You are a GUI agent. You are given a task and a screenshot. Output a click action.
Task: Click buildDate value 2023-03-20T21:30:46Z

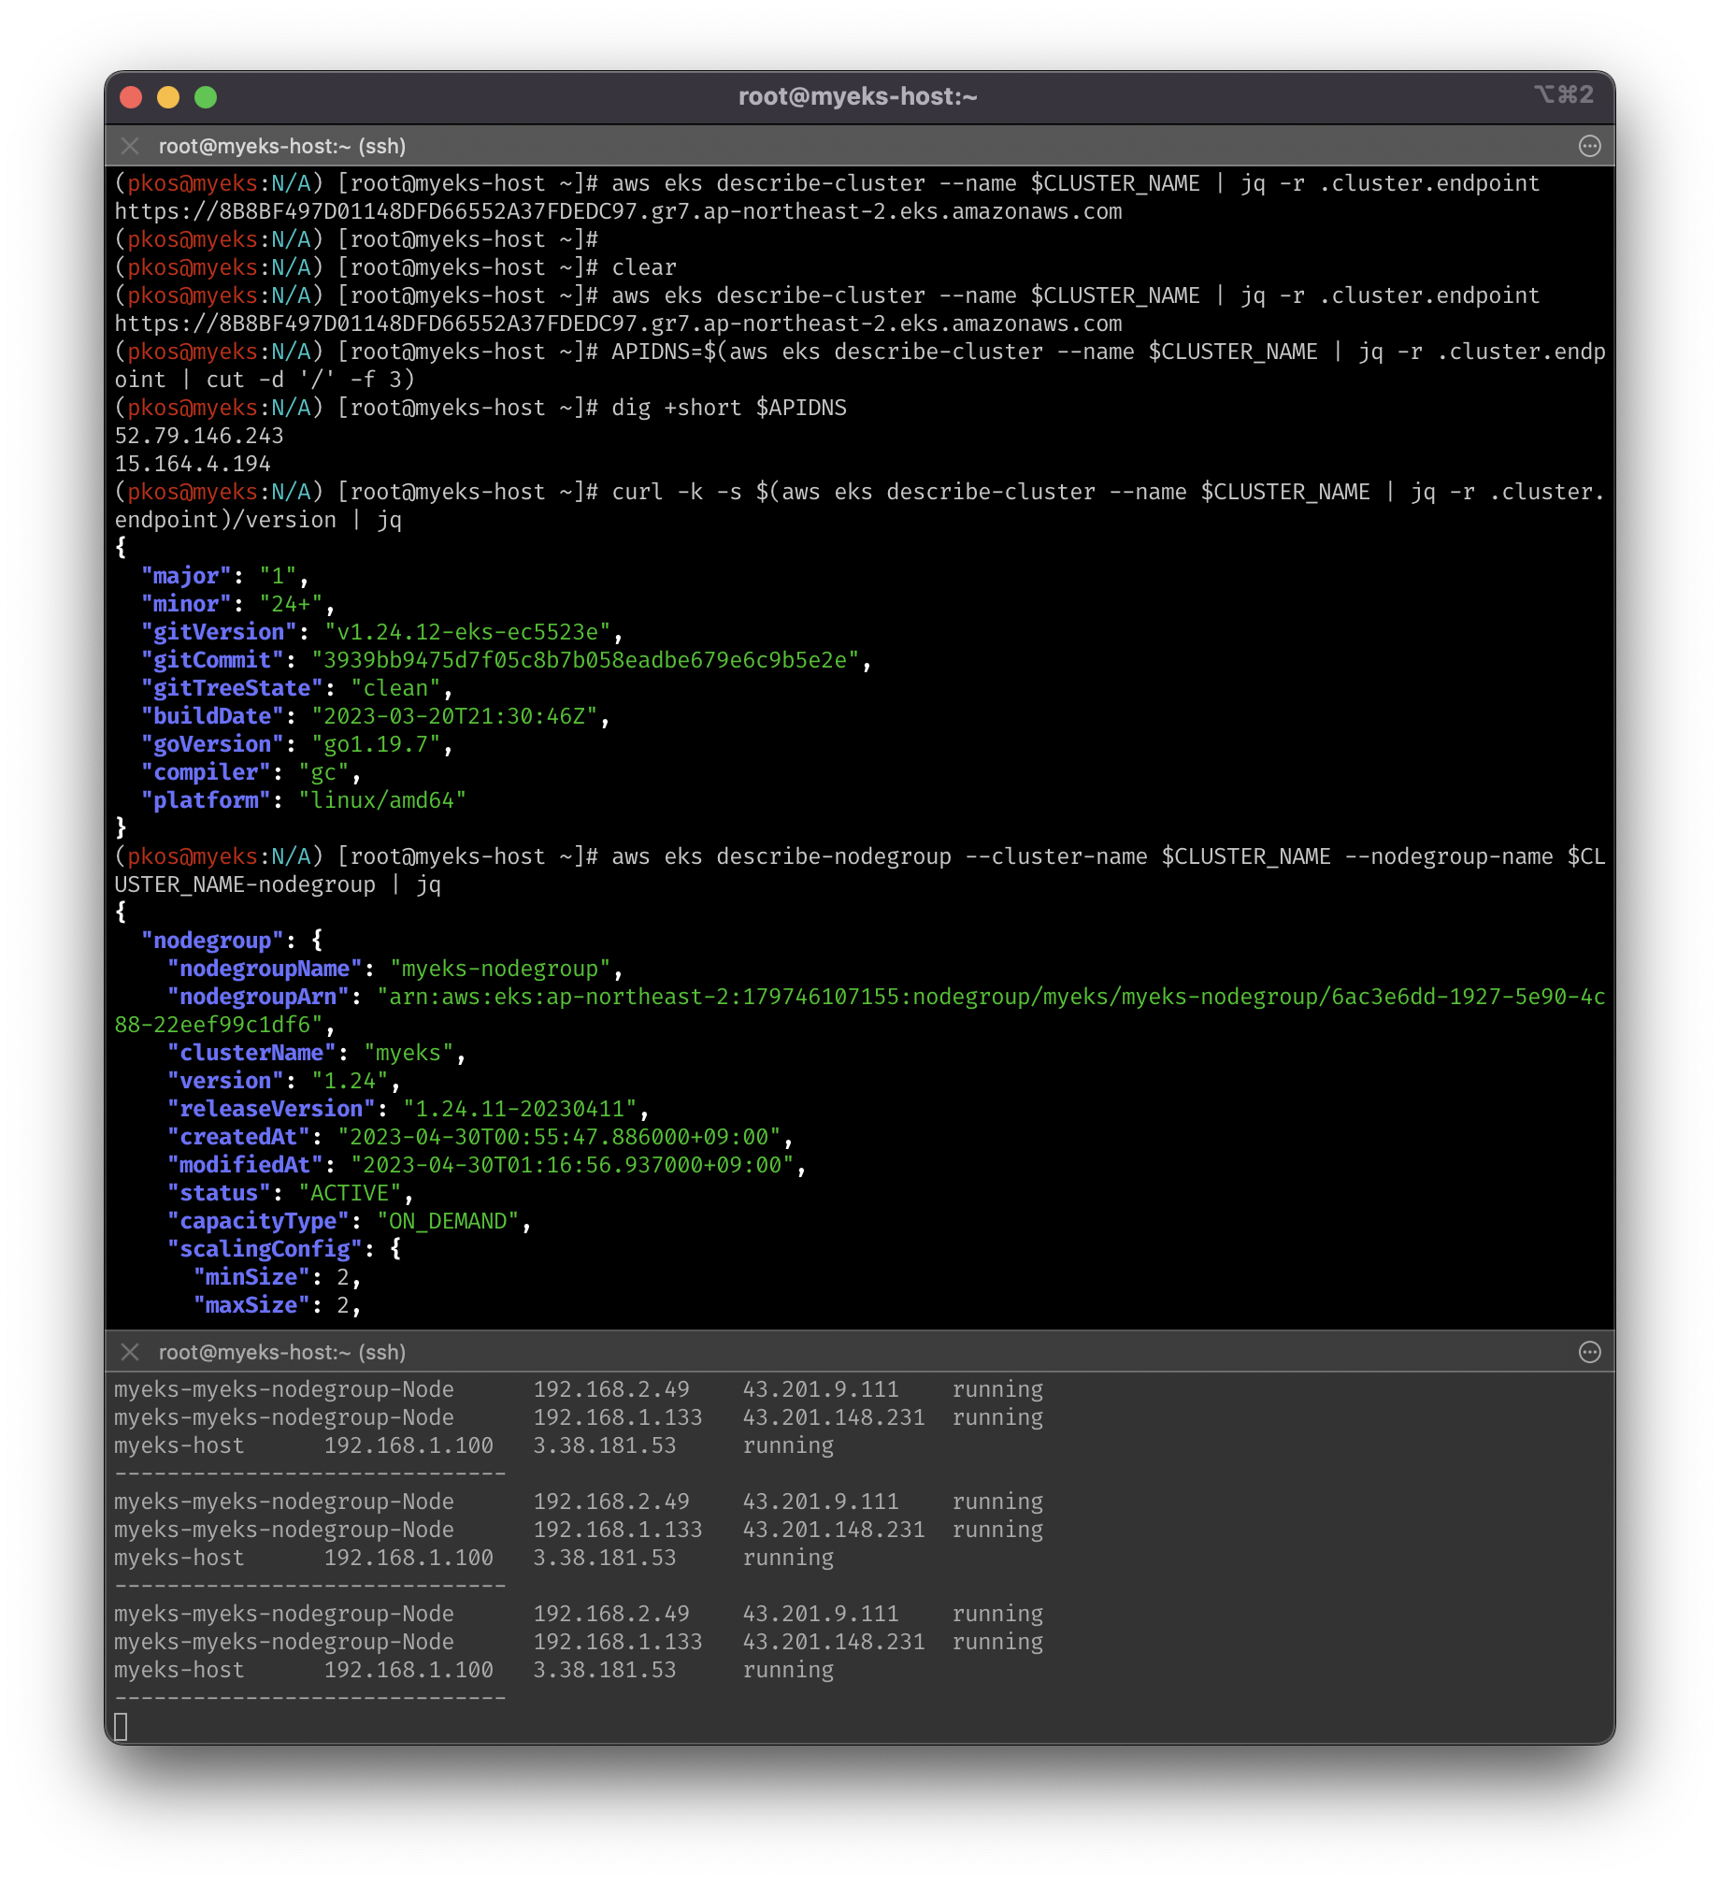(454, 716)
